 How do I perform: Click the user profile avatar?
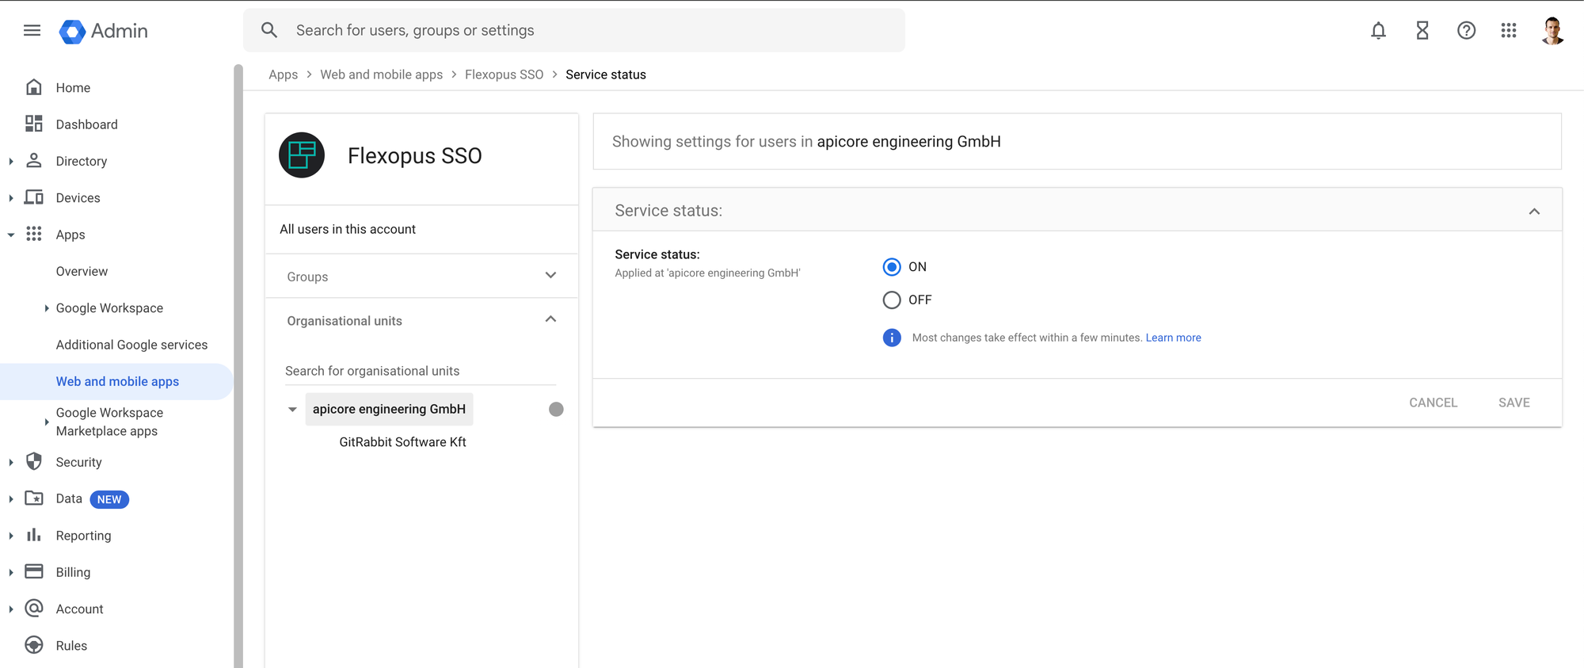click(x=1552, y=31)
